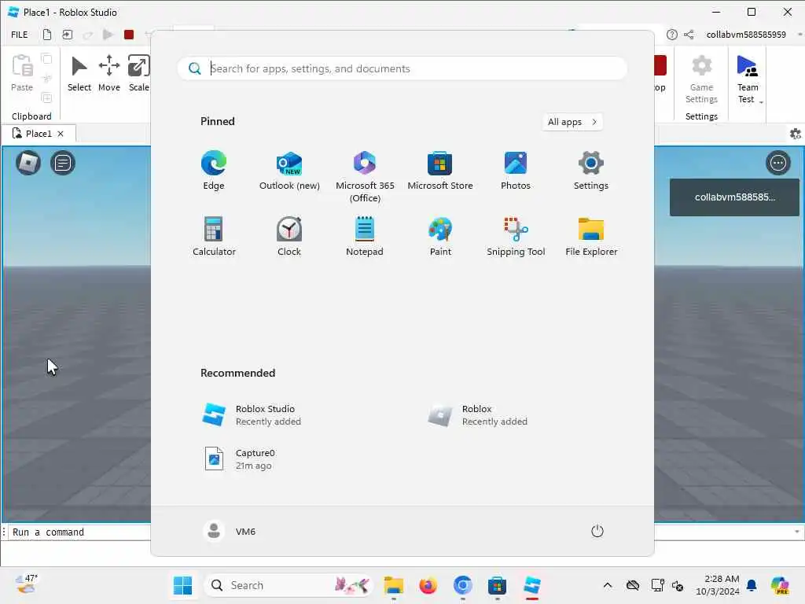Open Photos from pinned apps
Screen dimensions: 805x604
tap(516, 171)
